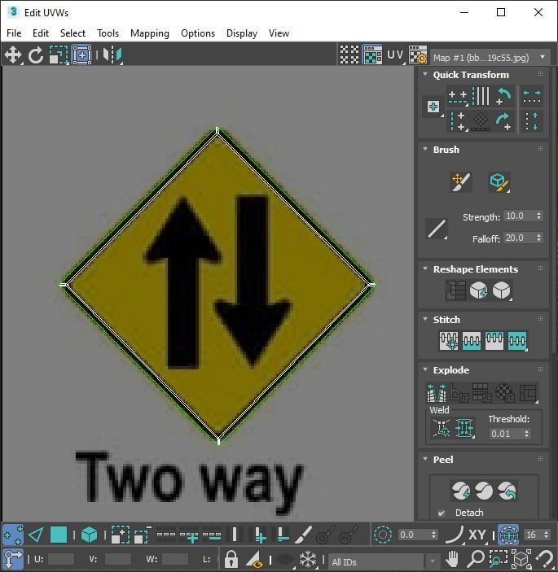Open the brush falloff type flyout
The height and width of the screenshot is (572, 558).
pos(437,229)
